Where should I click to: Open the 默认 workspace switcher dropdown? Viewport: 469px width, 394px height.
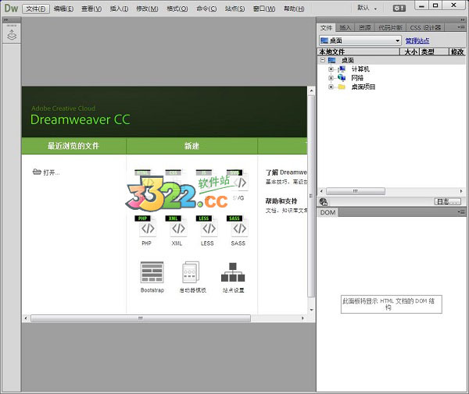coord(367,8)
